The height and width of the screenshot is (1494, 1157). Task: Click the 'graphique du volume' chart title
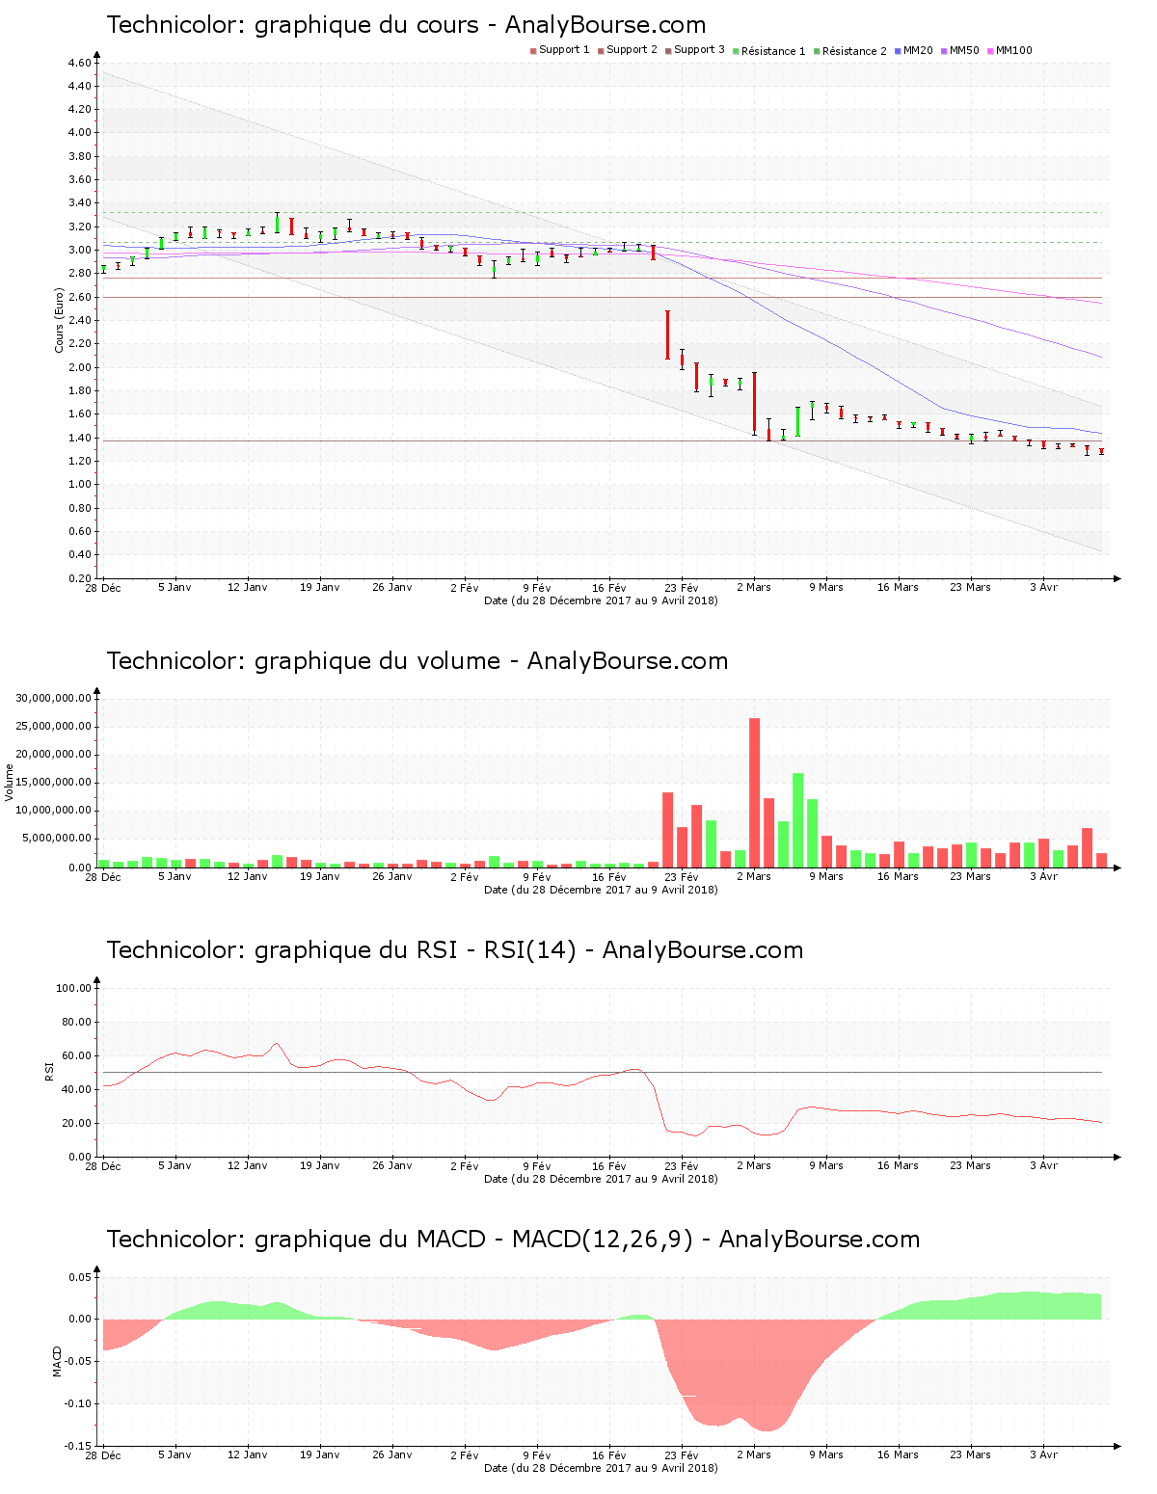point(417,661)
